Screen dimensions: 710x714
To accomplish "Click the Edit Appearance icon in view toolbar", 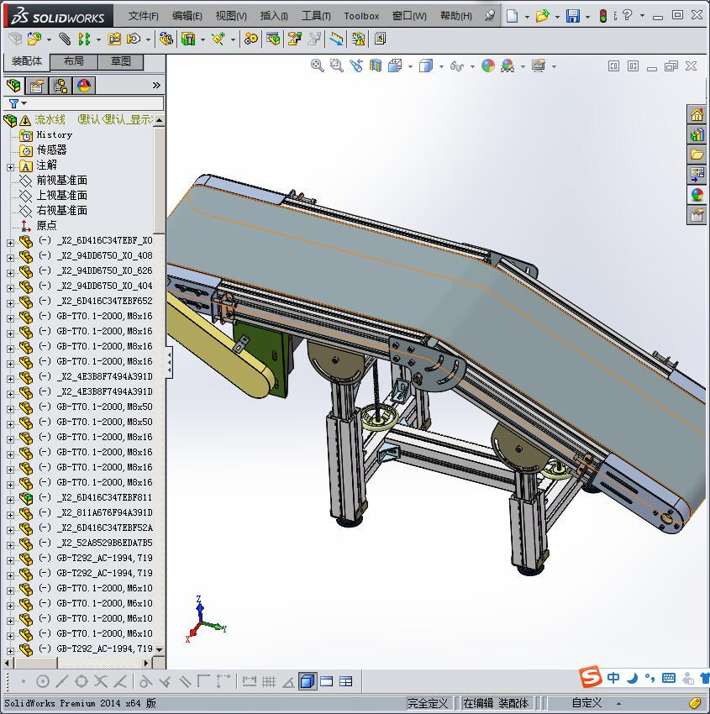I will (x=488, y=66).
